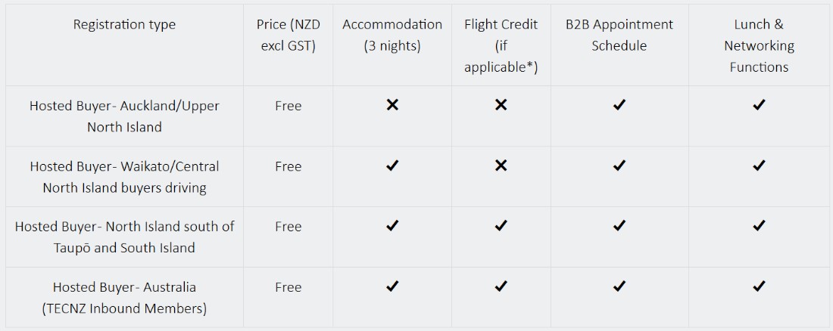Click Lunch & Networking checkmark for South Island row
The image size is (833, 331).
[x=759, y=226]
